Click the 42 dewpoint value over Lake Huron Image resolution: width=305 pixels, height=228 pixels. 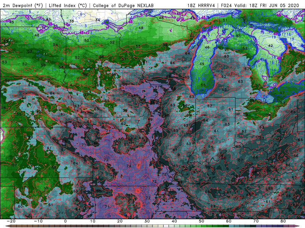[270, 46]
